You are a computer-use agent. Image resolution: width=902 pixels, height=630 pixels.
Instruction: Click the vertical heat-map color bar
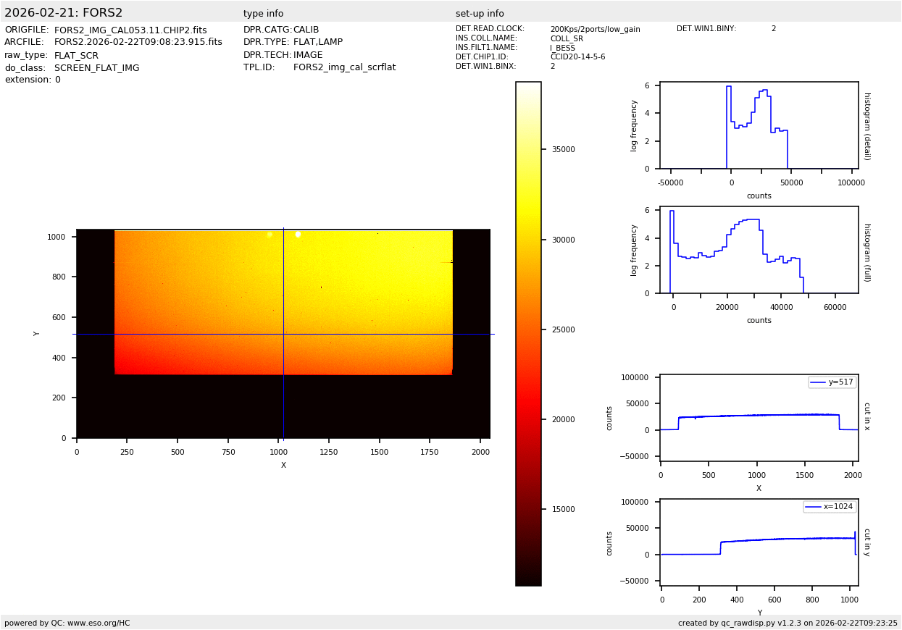click(528, 333)
